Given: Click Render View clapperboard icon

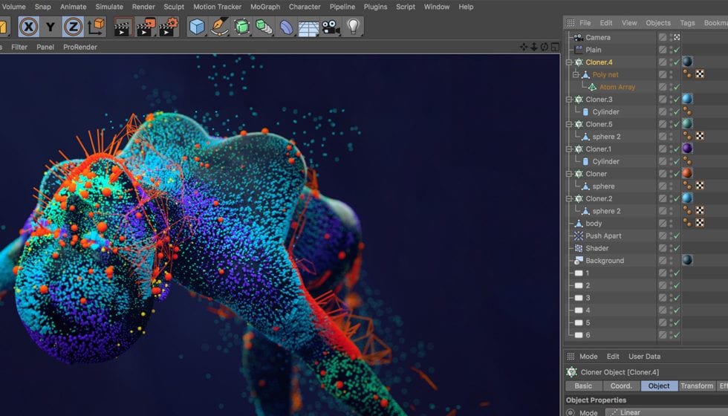Looking at the screenshot, I should click(x=123, y=27).
